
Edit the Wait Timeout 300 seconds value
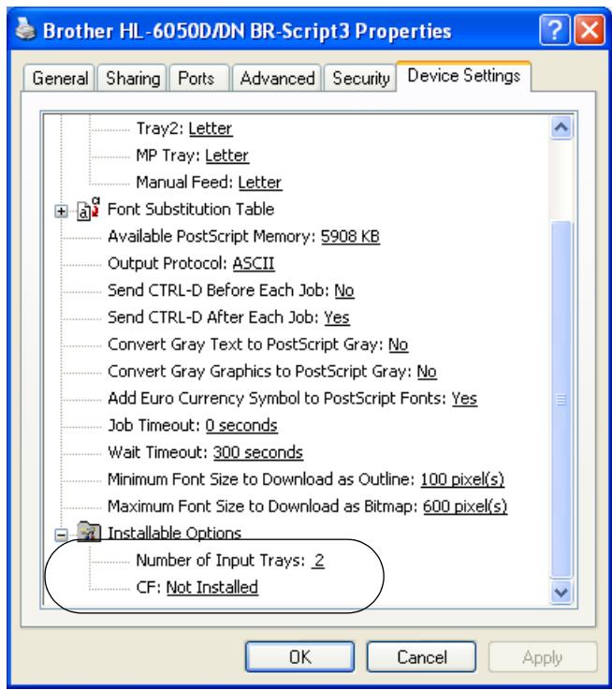click(x=258, y=452)
